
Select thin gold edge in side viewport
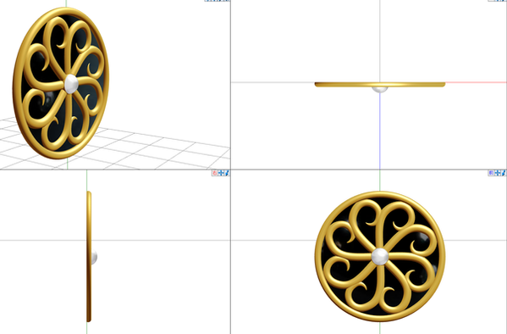coord(89,257)
